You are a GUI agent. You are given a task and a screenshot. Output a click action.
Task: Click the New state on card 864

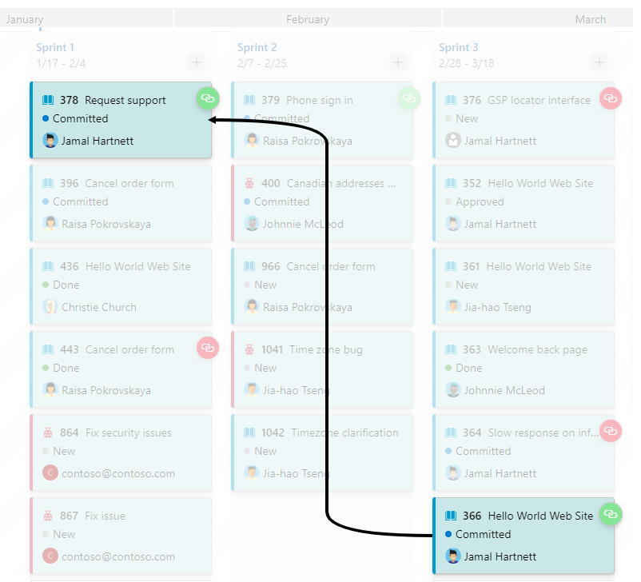point(64,451)
